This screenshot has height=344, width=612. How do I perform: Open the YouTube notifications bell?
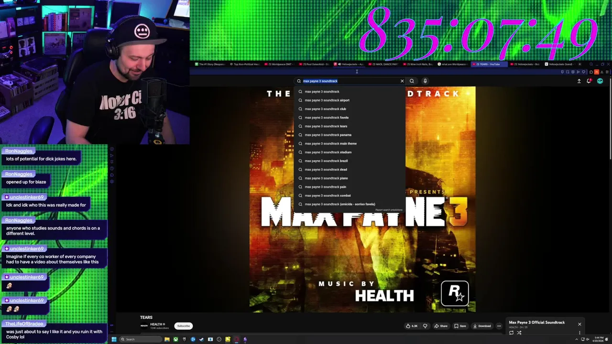pos(589,81)
